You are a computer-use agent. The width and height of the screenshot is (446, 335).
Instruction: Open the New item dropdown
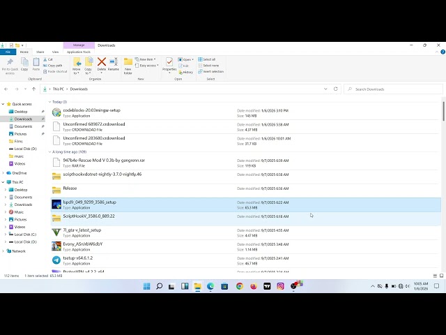point(146,59)
